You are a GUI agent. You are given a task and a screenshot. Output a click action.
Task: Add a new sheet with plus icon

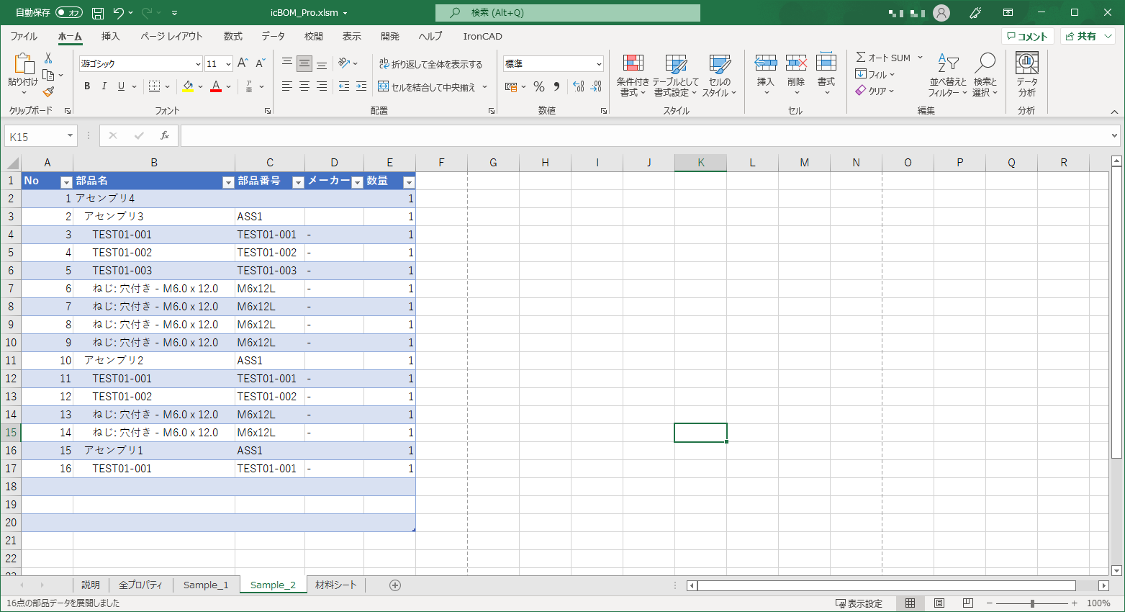coord(394,585)
